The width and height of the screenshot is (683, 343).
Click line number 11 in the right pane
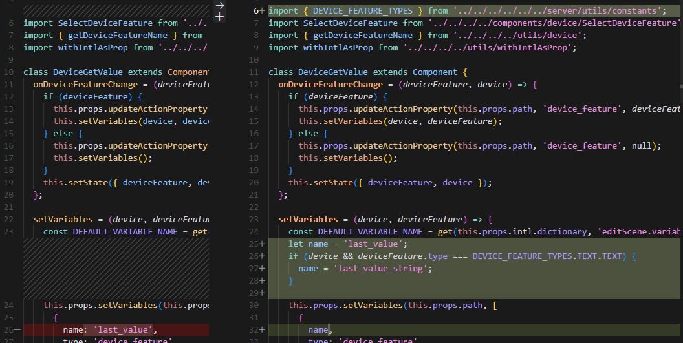(254, 72)
